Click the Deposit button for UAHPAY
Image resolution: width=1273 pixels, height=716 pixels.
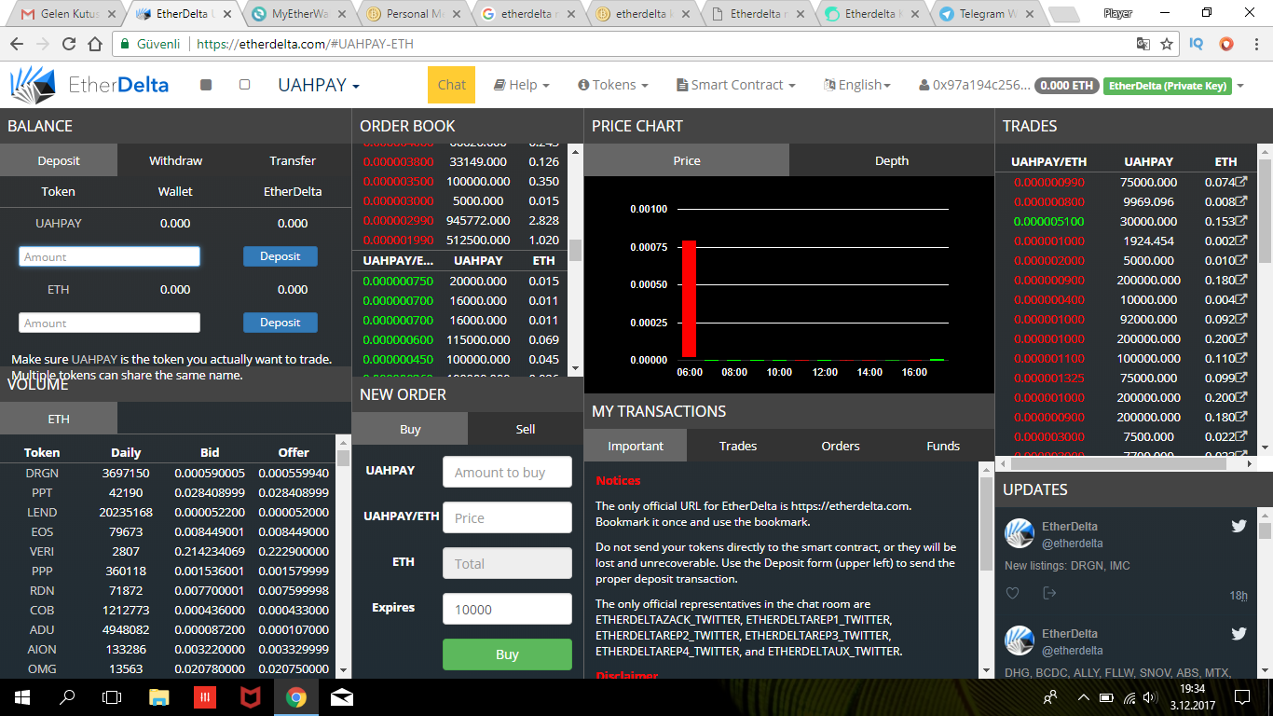click(281, 256)
